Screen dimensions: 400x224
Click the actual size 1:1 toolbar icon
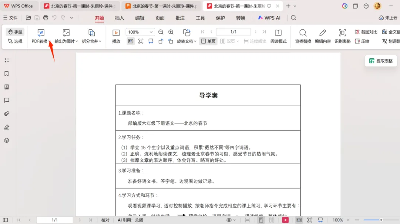click(131, 41)
